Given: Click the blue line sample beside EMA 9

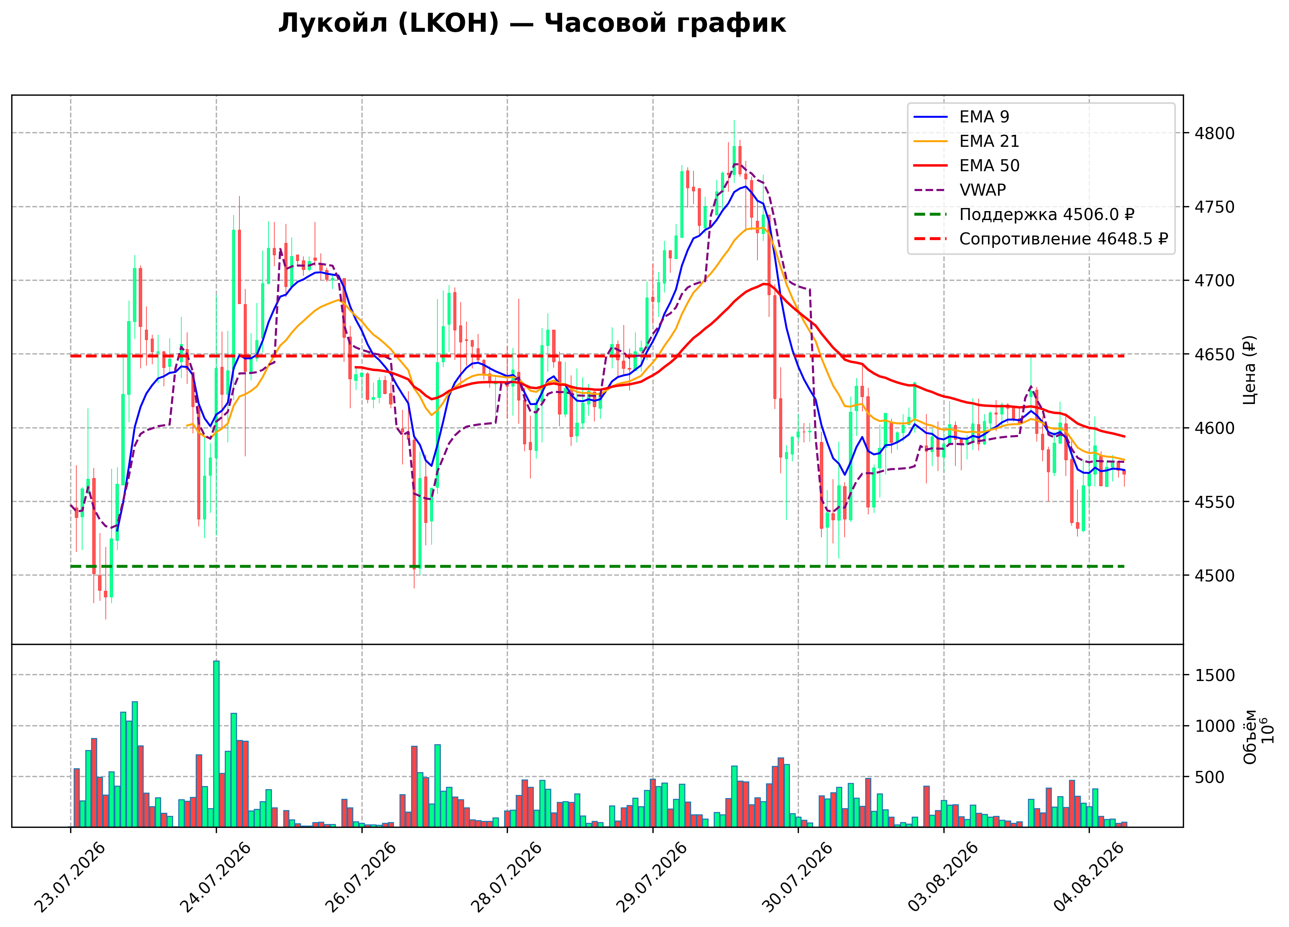Looking at the screenshot, I should point(931,117).
